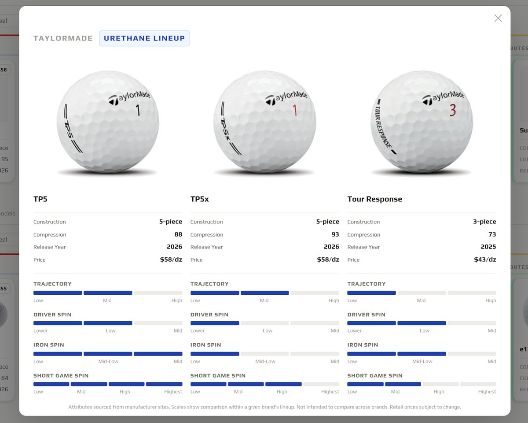528x423 pixels.
Task: Click Tour Response release year 2025
Action: point(488,247)
